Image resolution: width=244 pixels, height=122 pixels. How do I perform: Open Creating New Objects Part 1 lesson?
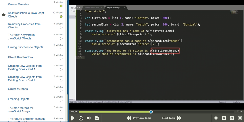coord(25,67)
